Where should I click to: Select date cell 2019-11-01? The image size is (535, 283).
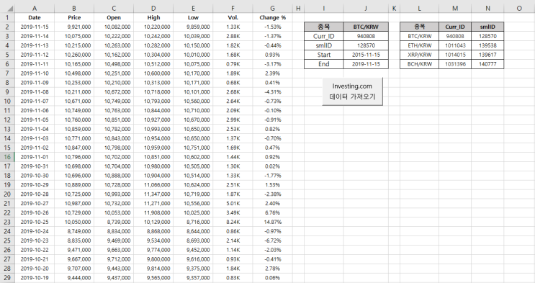(x=35, y=157)
